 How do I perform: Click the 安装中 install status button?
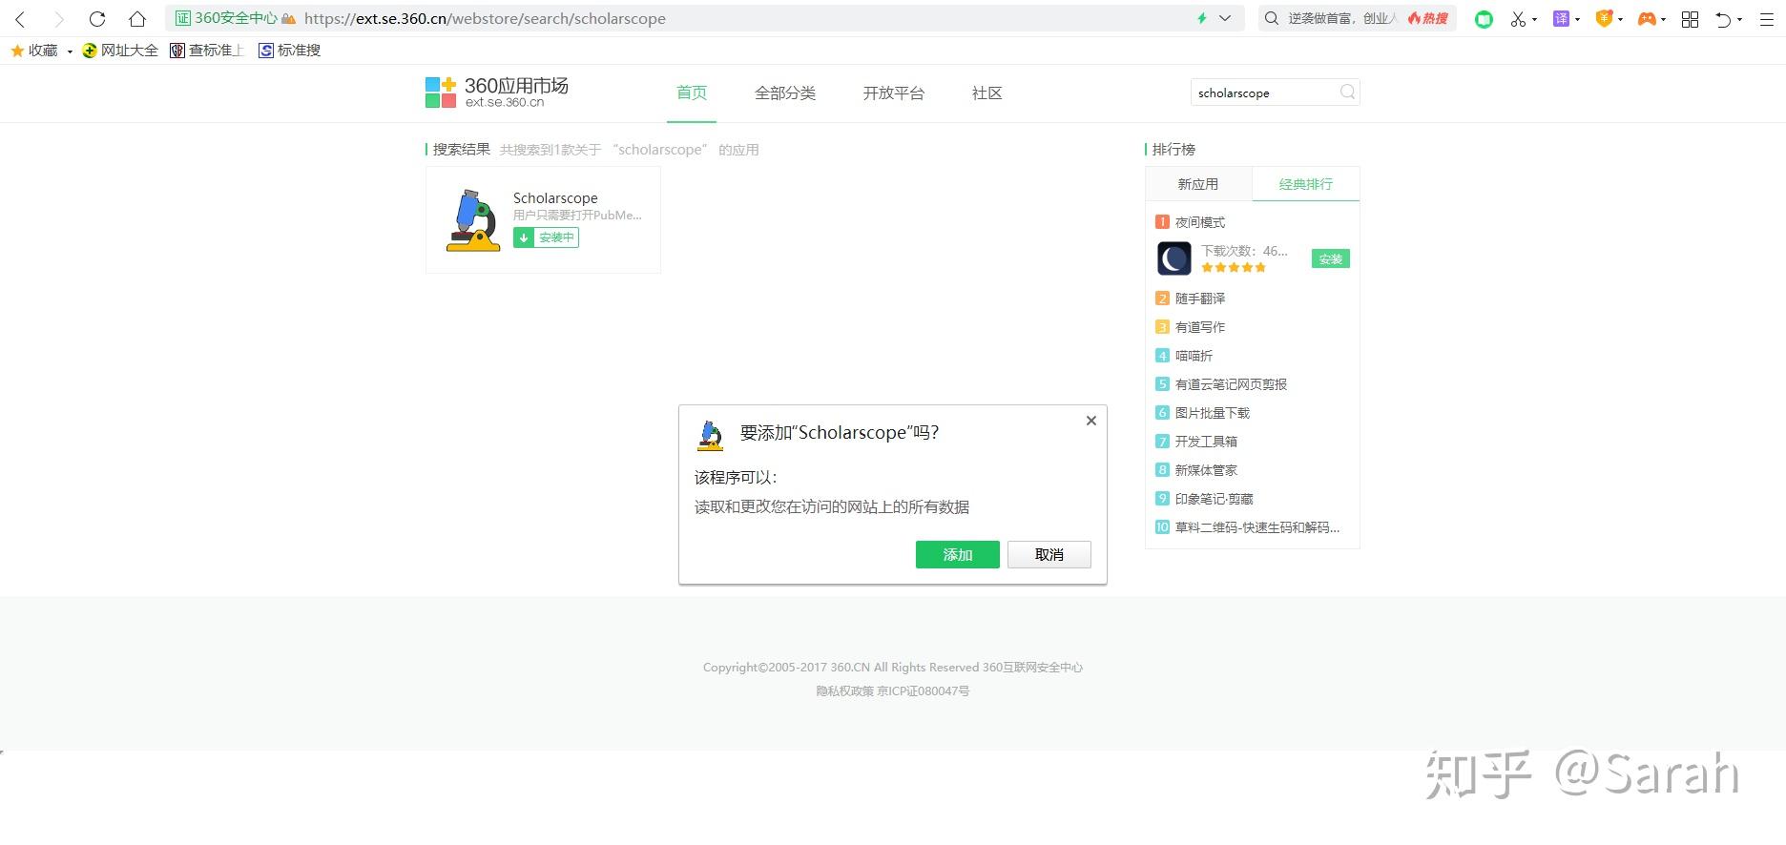546,237
